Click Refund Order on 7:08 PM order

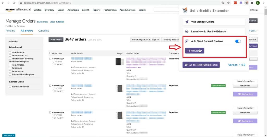click(245, 86)
